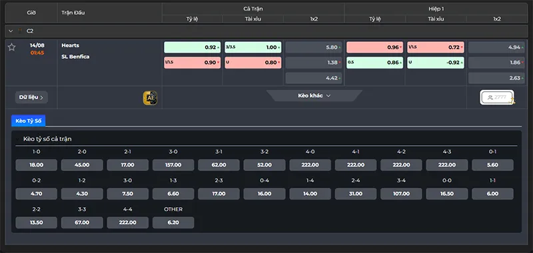Select full-match handicap odds 0.90
533x253 pixels.
(192, 63)
